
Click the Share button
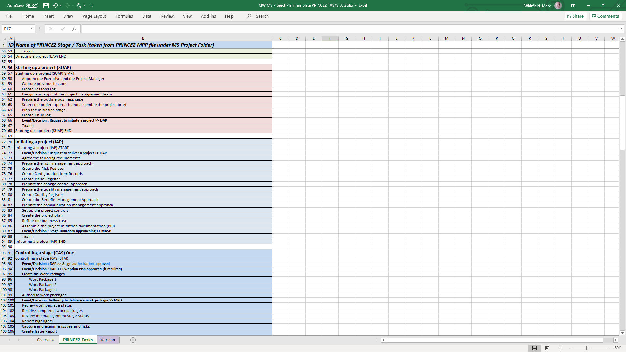tap(575, 16)
